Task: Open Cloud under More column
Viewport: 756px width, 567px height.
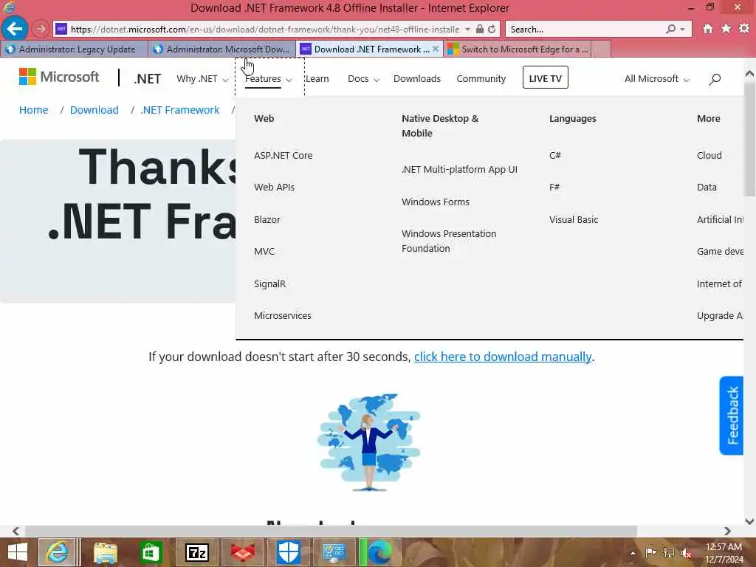Action: click(709, 155)
